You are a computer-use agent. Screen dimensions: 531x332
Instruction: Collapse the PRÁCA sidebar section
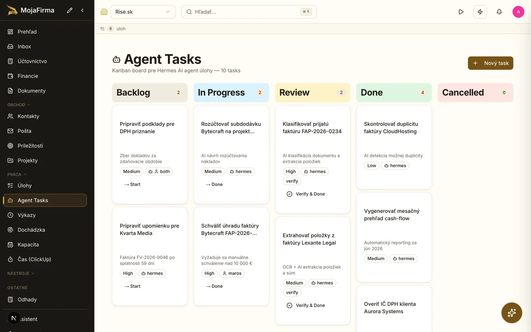pyautogui.click(x=17, y=174)
